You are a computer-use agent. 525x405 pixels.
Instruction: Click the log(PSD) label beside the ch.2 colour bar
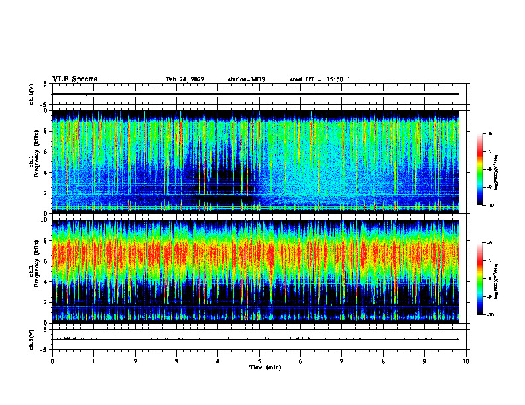[496, 281]
